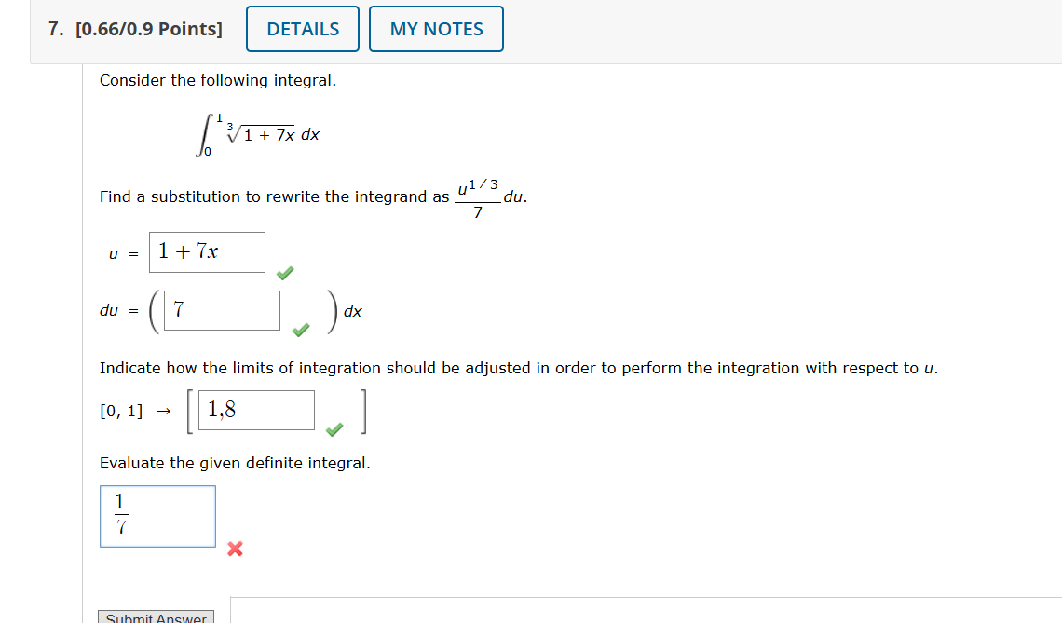1062x623 pixels.
Task: Click the red X under the final answer
Action: tap(235, 549)
